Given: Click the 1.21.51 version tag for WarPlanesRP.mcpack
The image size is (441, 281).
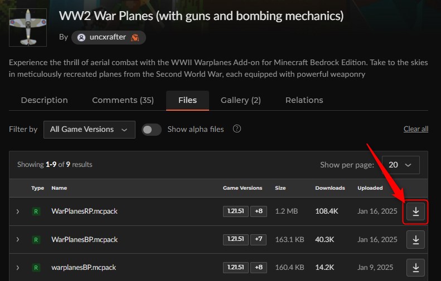Looking at the screenshot, I should click(x=236, y=211).
